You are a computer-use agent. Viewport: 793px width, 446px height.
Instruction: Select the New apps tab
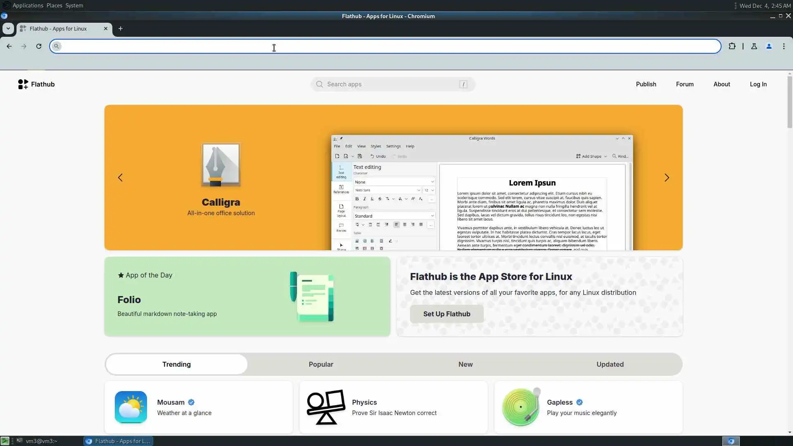point(465,364)
